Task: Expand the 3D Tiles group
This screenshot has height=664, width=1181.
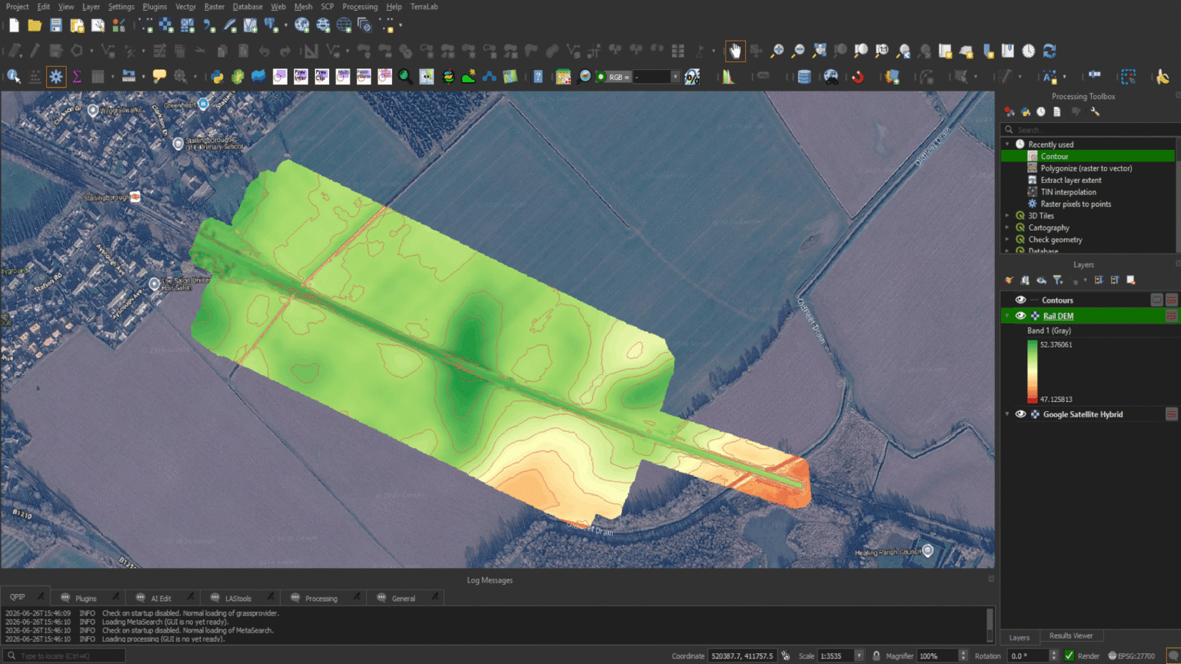Action: point(1007,216)
